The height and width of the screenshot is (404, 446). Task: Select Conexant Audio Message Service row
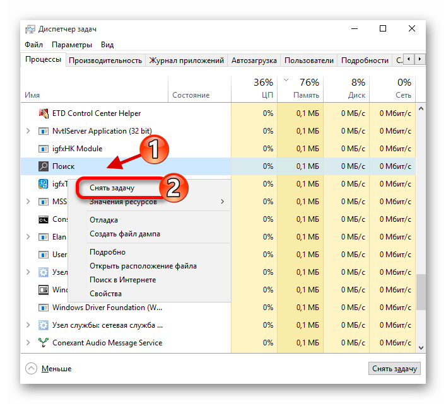[x=218, y=343]
